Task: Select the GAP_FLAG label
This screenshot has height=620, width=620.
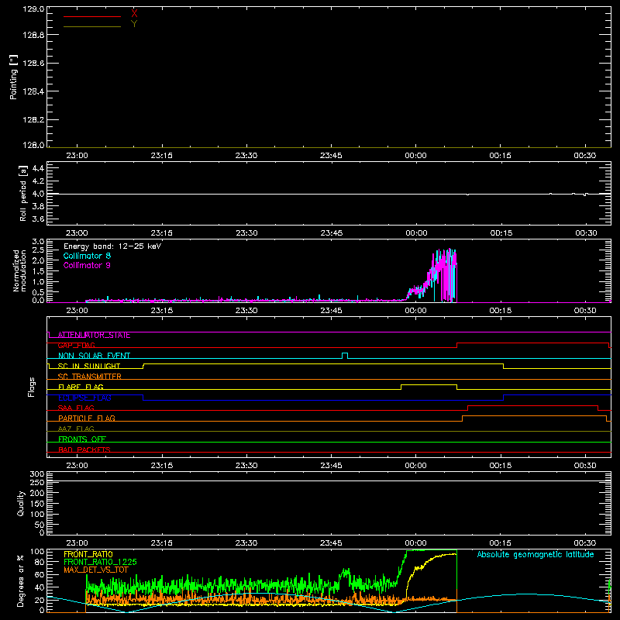Action: pos(76,346)
